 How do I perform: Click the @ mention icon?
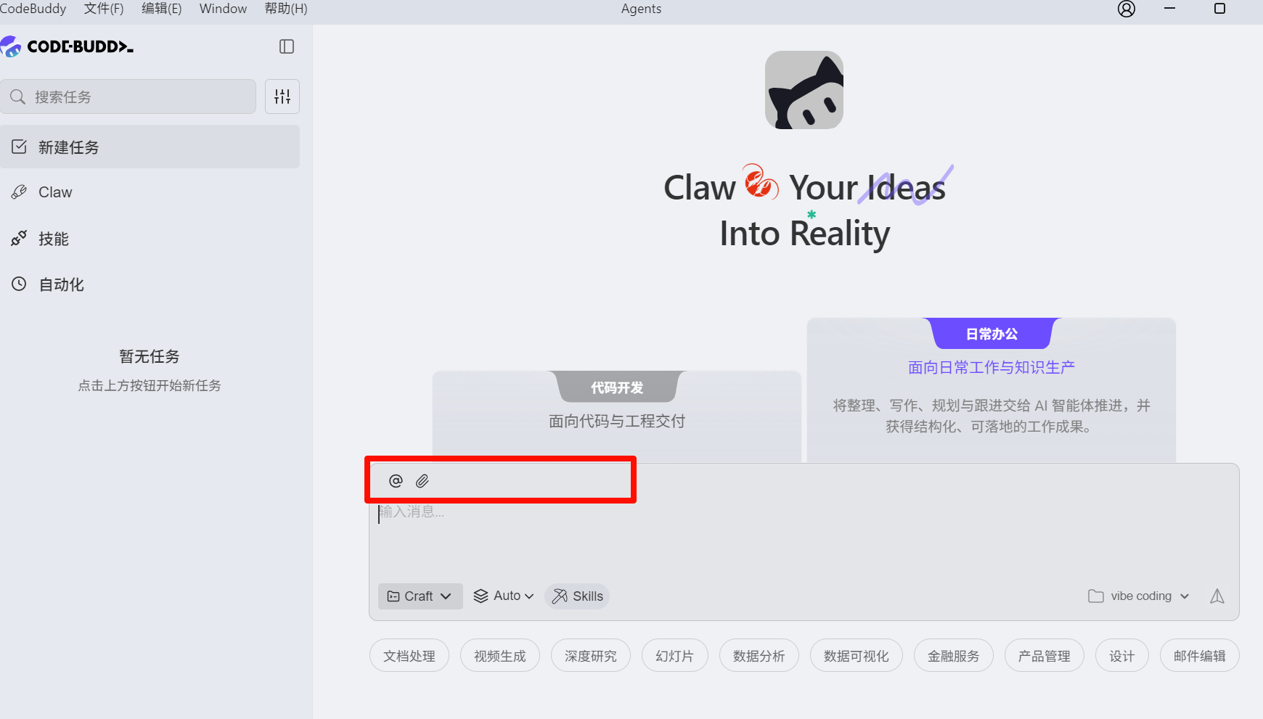click(396, 481)
